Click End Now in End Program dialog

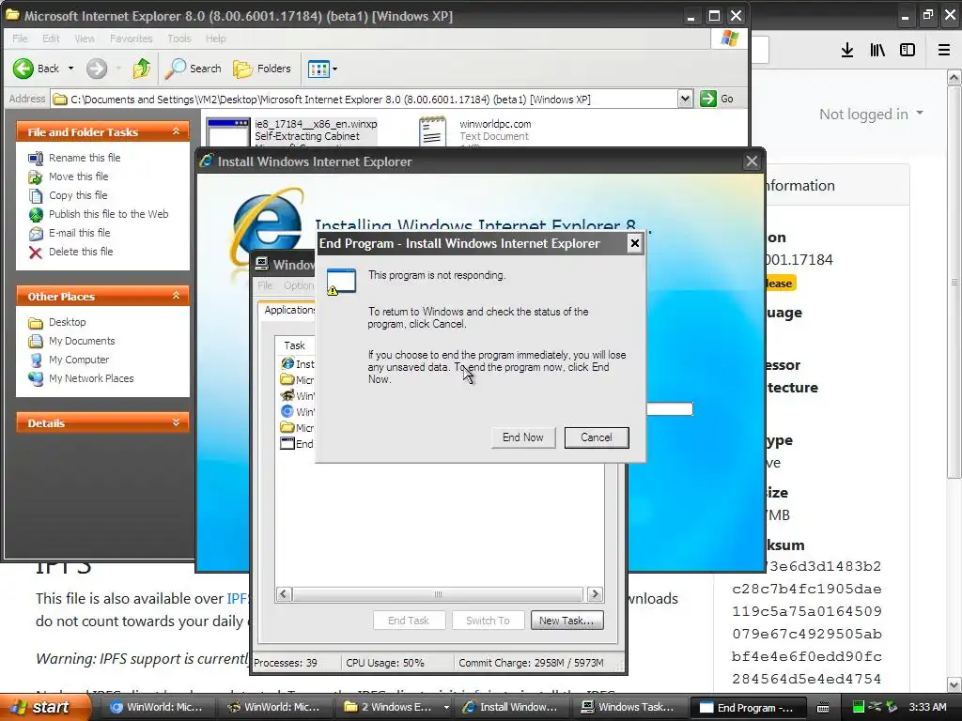coord(523,437)
